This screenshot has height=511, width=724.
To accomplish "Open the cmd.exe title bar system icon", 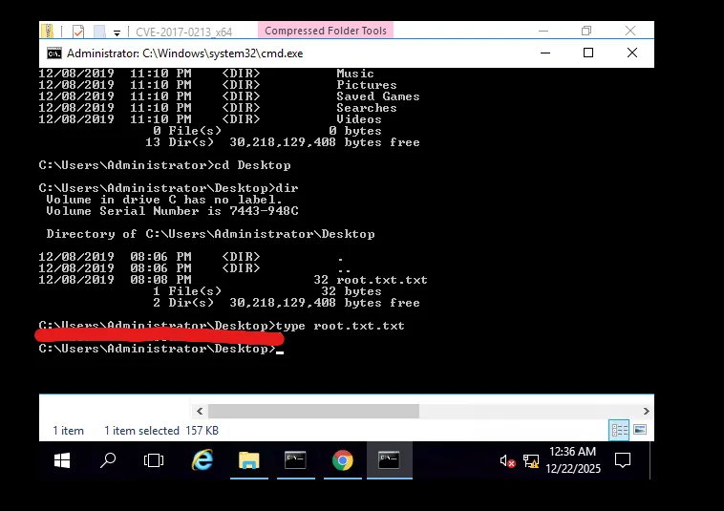I will tap(54, 53).
